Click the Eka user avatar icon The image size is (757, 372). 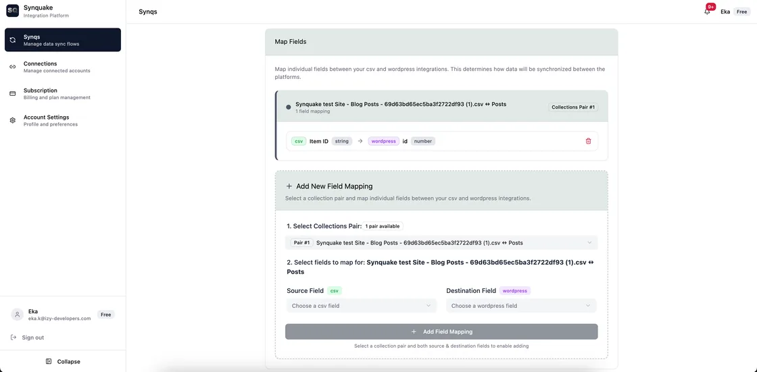click(18, 315)
